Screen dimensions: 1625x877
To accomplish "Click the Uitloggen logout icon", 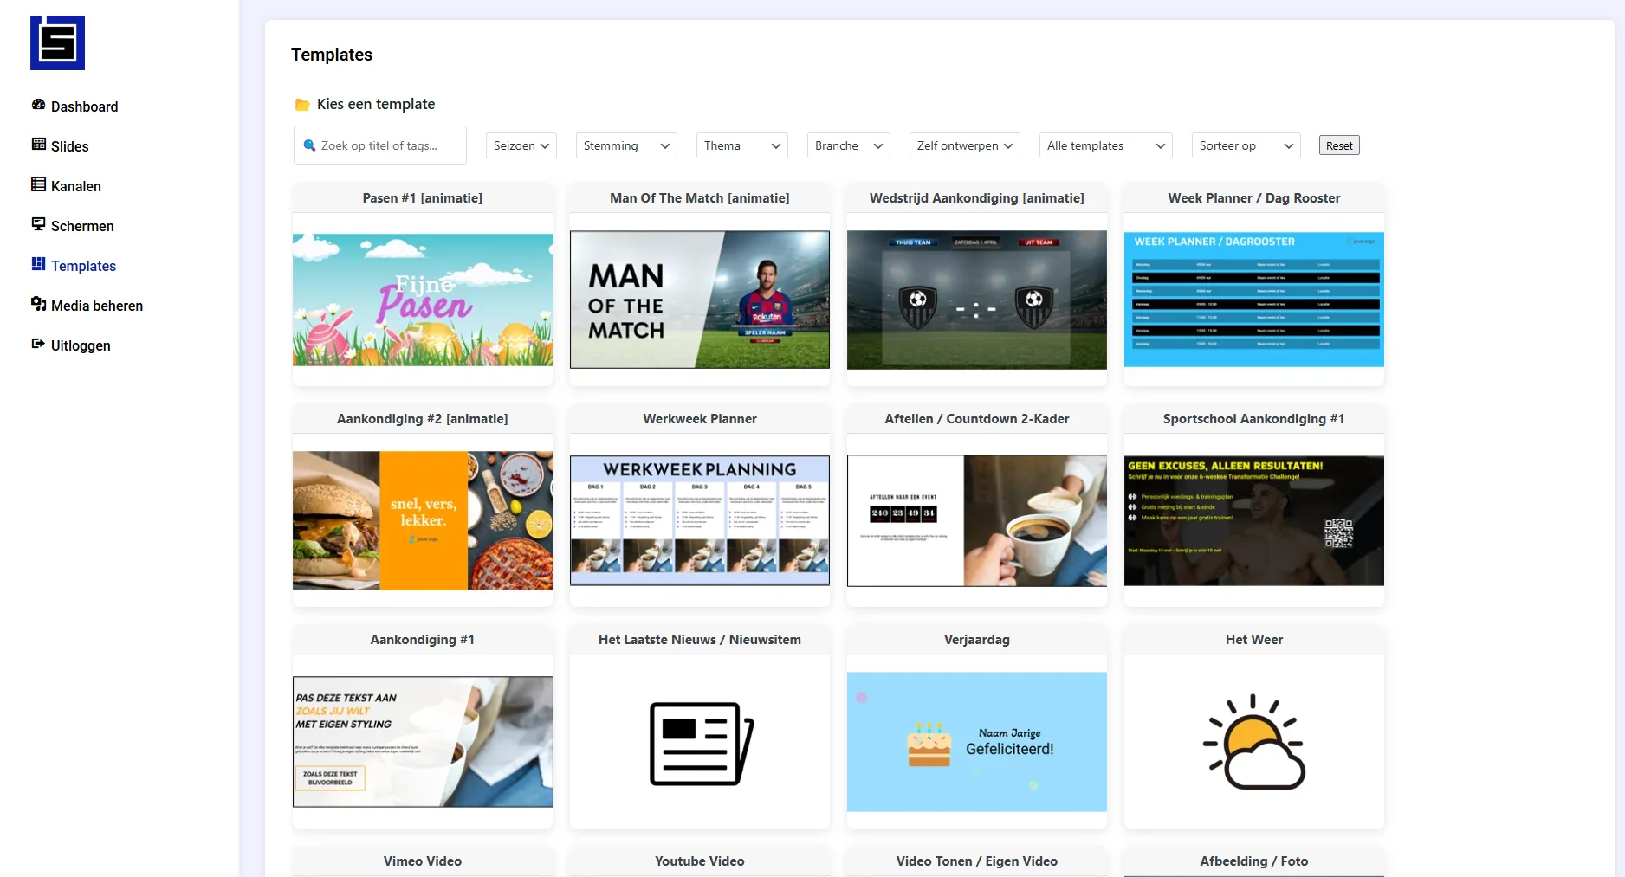I will coord(38,344).
